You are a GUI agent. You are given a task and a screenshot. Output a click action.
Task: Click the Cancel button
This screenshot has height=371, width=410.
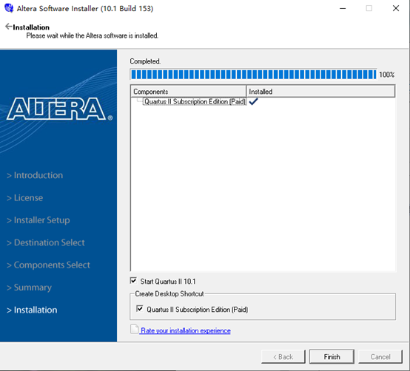pos(380,357)
